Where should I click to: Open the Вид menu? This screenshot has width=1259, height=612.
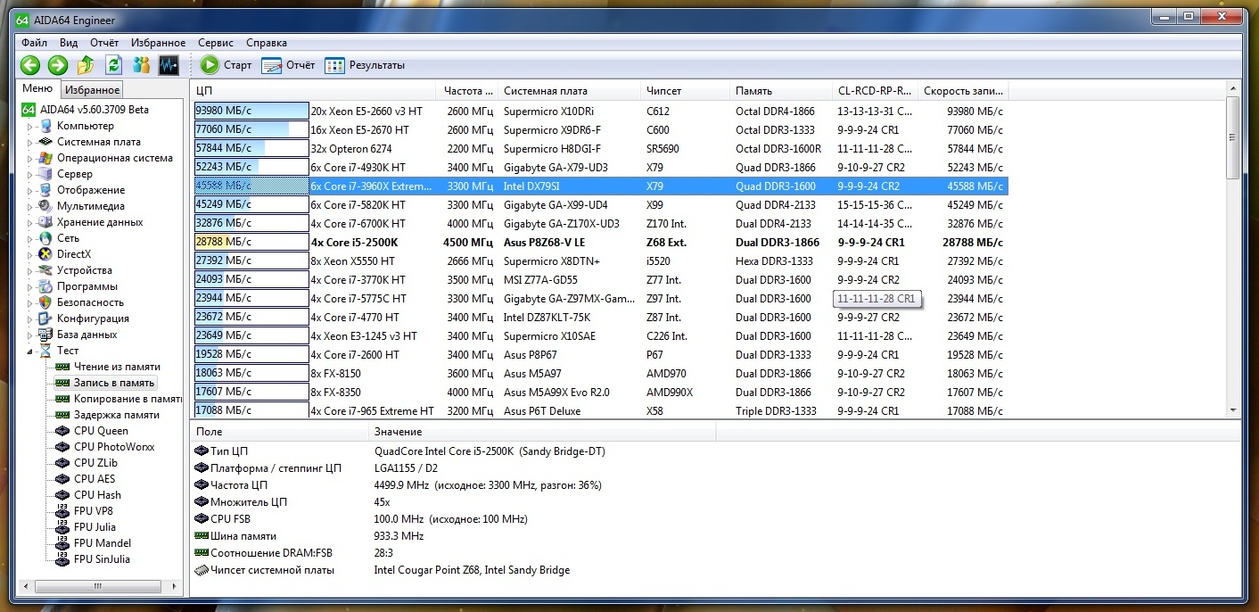[x=69, y=42]
